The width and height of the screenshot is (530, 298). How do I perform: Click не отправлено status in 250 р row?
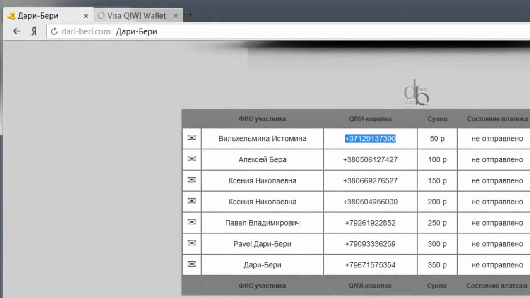[497, 223]
